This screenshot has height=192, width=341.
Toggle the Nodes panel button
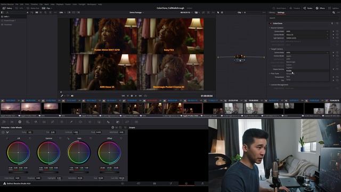(308, 8)
